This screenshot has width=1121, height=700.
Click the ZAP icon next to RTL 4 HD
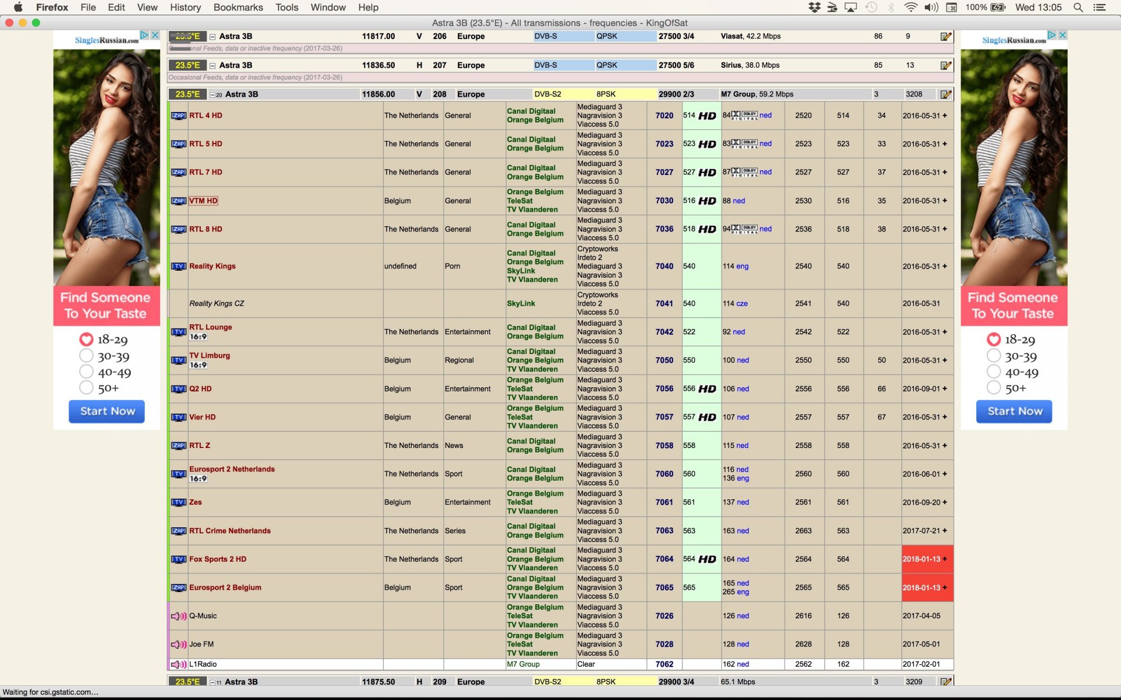tap(179, 116)
